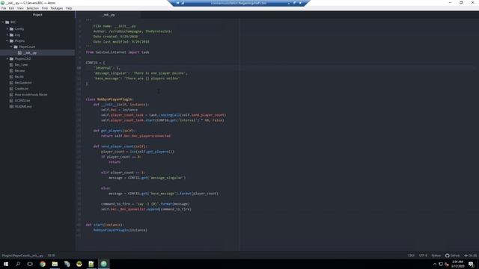This screenshot has height=269, width=479.
Task: Open the README.md file entry
Action: tap(23, 106)
